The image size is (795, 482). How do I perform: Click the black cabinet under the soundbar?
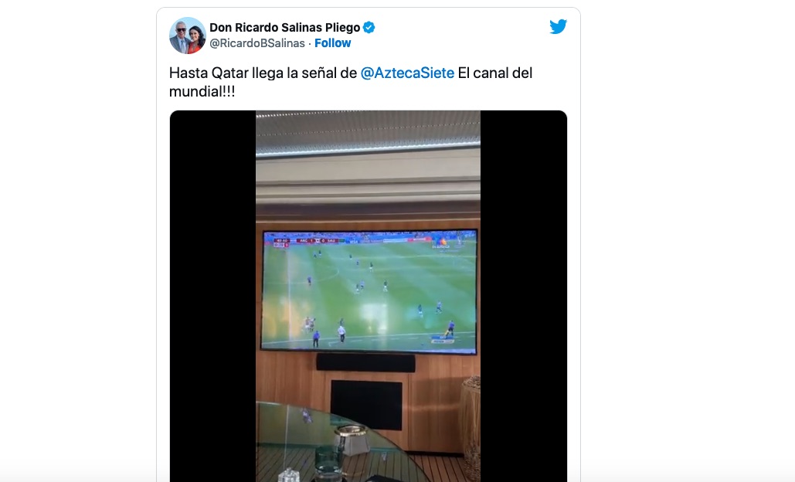pos(366,405)
